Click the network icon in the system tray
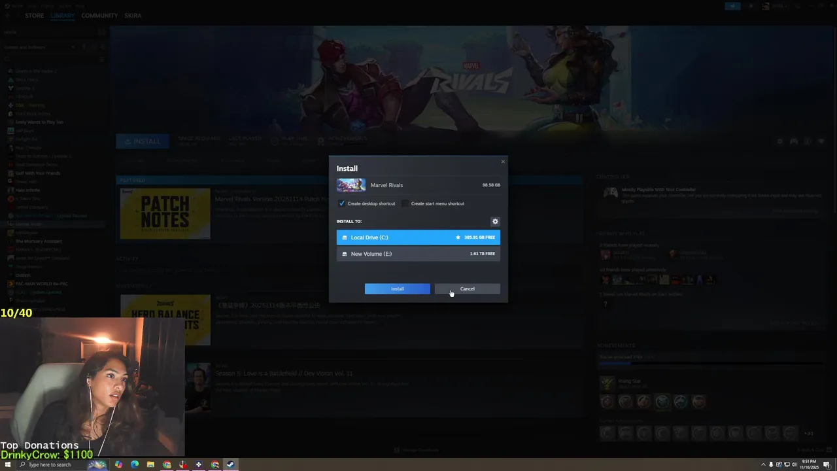Screen dimensions: 837x471 pos(786,464)
